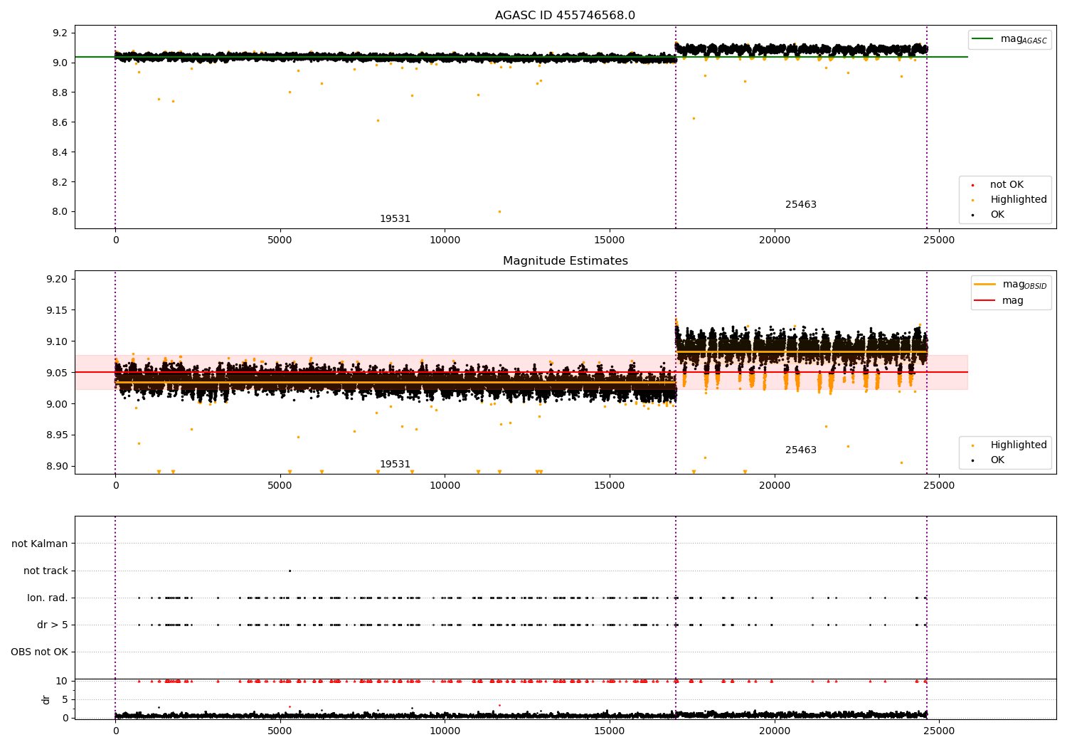Image resolution: width=1067 pixels, height=747 pixels.
Task: Select the not OK legend entry
Action: tap(1006, 185)
